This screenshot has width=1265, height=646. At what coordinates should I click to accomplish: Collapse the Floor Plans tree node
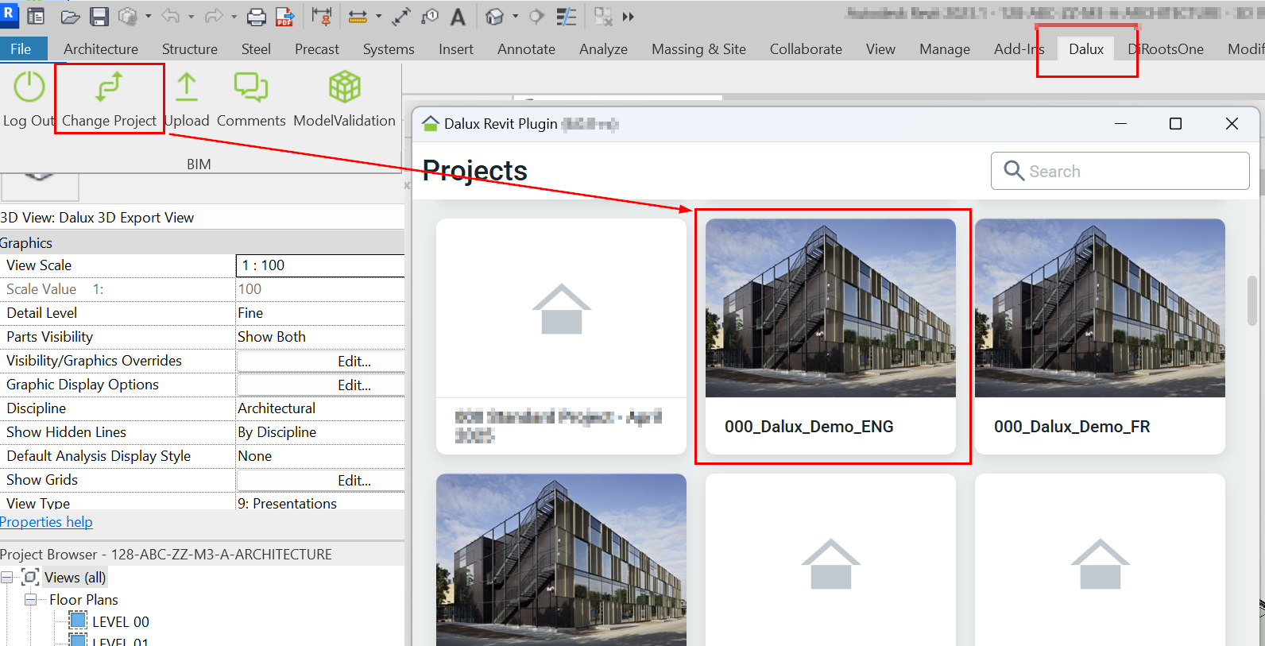30,600
